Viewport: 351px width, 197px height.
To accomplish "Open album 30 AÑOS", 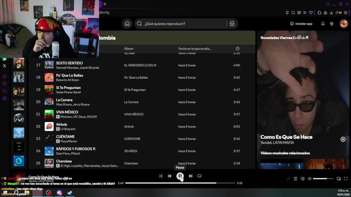I will (x=131, y=151).
